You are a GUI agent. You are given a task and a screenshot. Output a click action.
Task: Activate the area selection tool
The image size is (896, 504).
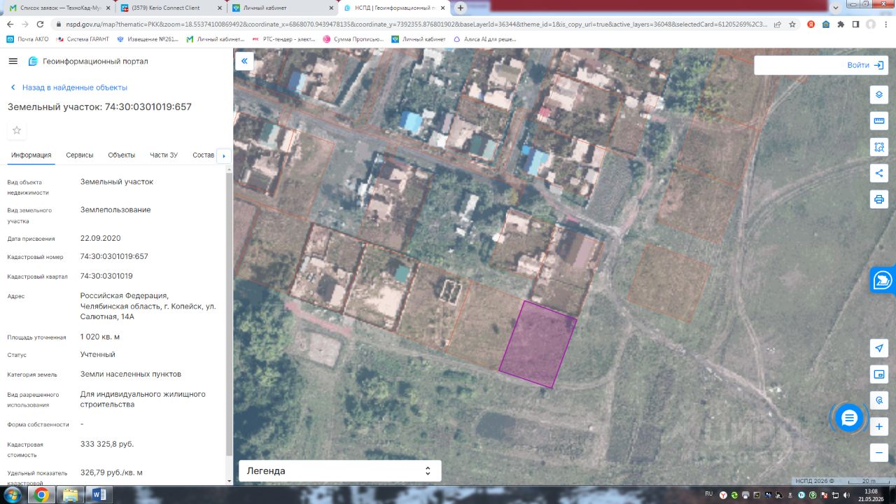pyautogui.click(x=879, y=147)
